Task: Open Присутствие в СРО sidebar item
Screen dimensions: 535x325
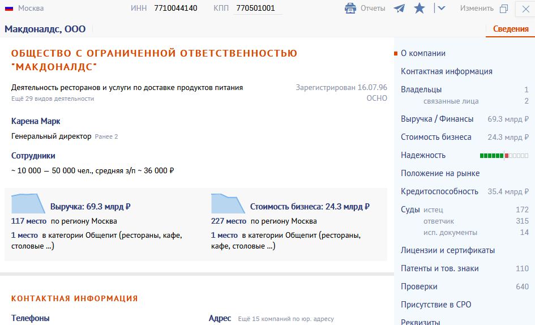Action: [x=436, y=305]
